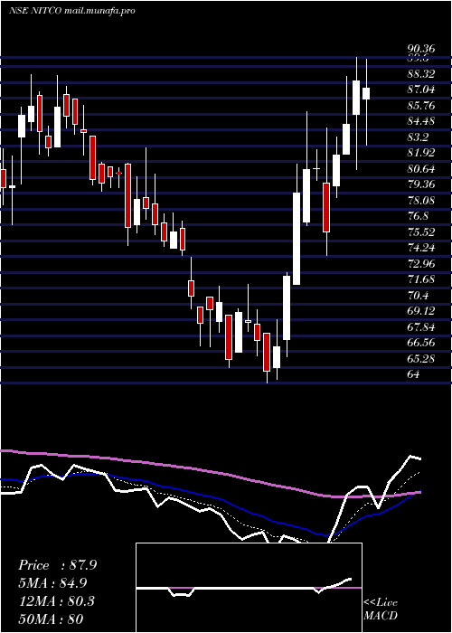Click the 69.12 price axis label
The height and width of the screenshot is (633, 452).
coord(421,311)
